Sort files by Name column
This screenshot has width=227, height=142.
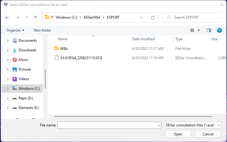pyautogui.click(x=63, y=39)
